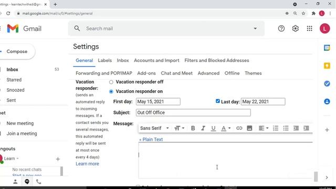Create a numbered list
Viewport: 336px width, 189px height.
pyautogui.click(x=276, y=128)
